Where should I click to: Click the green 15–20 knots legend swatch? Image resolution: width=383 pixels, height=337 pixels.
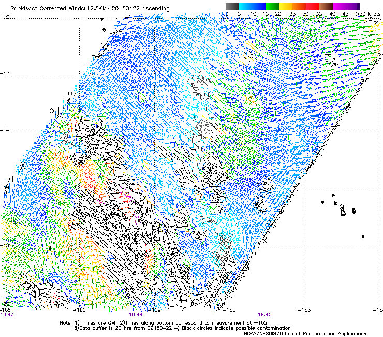[272, 6]
